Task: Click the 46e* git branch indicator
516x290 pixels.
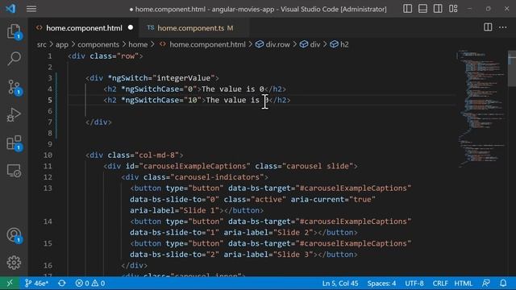Action: click(37, 283)
